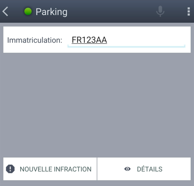Click the eye icon beside Détails

[127, 169]
